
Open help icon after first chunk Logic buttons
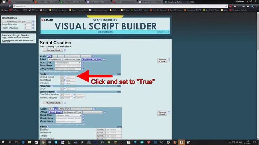(93, 56)
